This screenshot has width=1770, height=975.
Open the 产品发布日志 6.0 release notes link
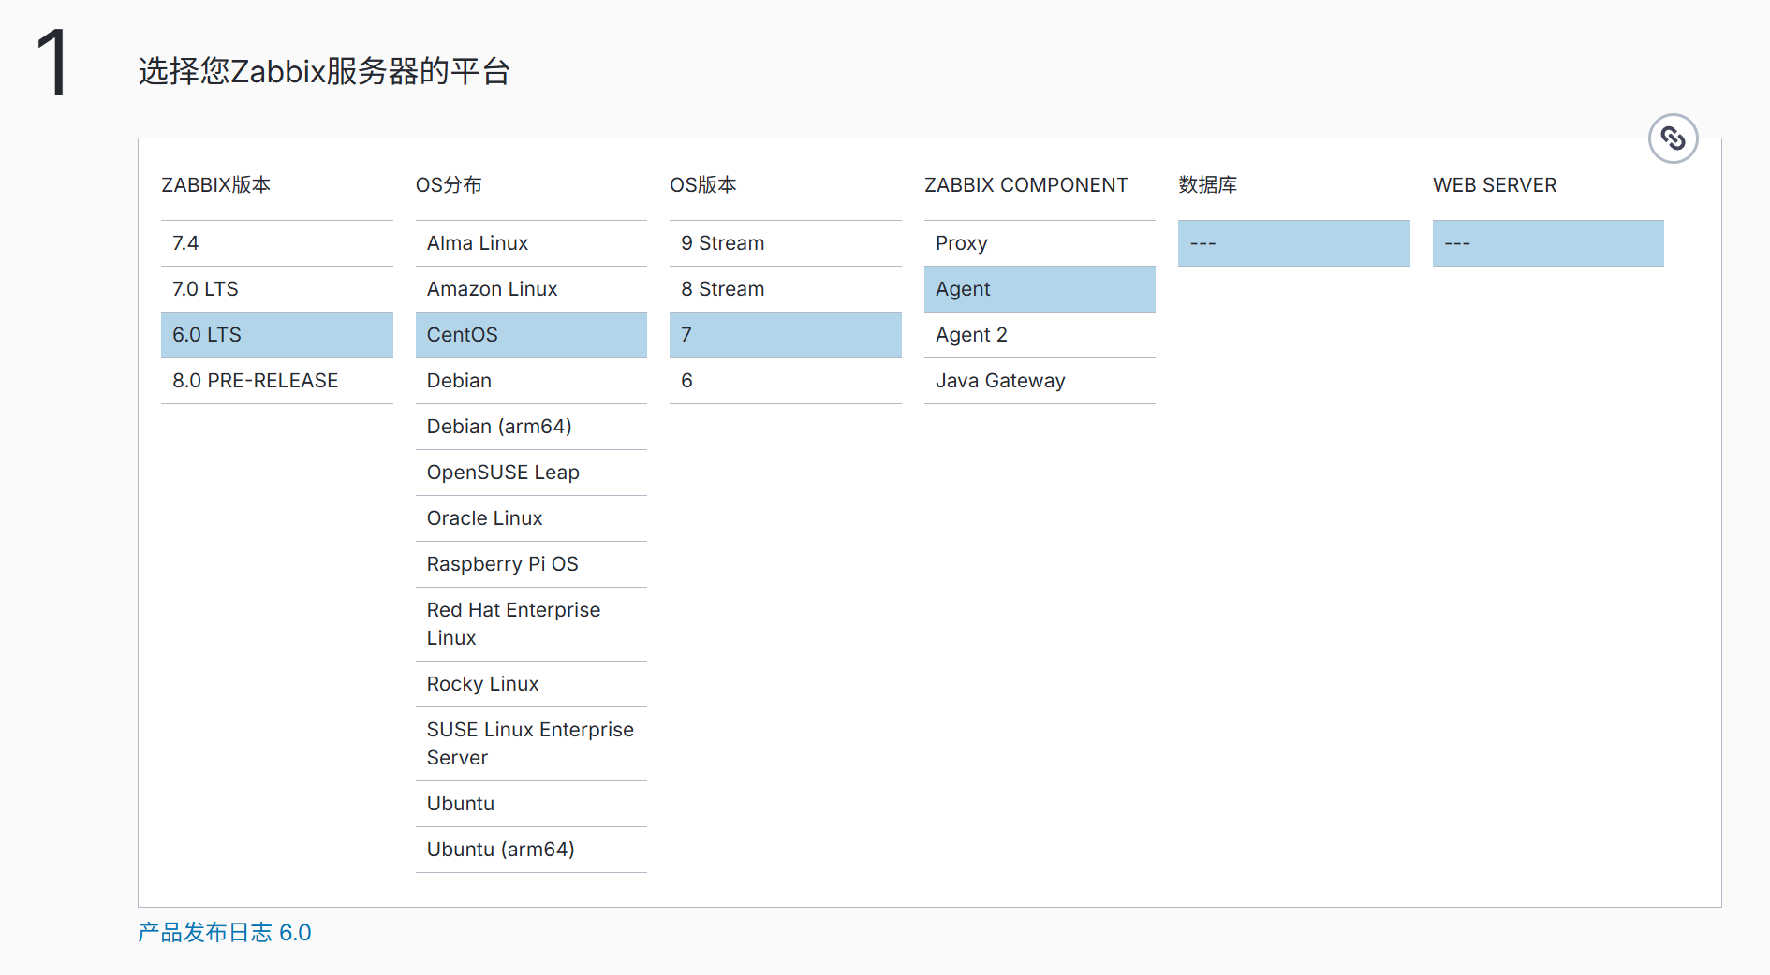[225, 933]
